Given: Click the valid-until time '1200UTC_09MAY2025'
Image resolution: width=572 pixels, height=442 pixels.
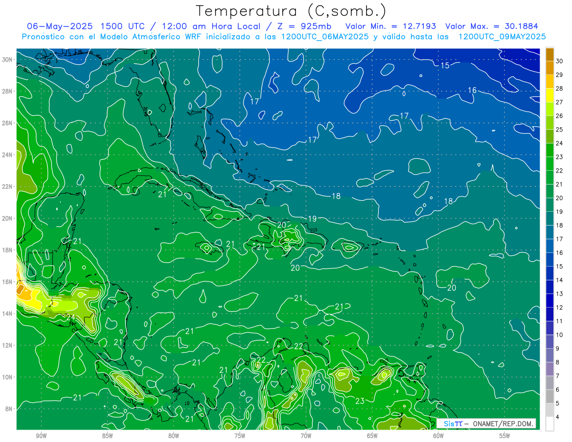Looking at the screenshot, I should (502, 37).
